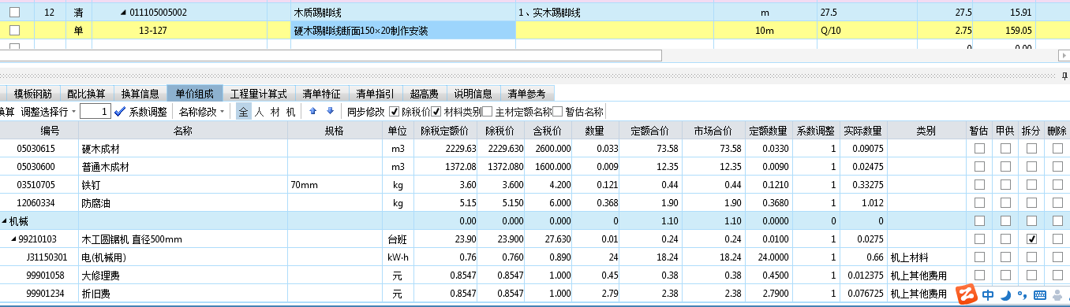Move selected row down with blue down arrow

click(x=330, y=112)
